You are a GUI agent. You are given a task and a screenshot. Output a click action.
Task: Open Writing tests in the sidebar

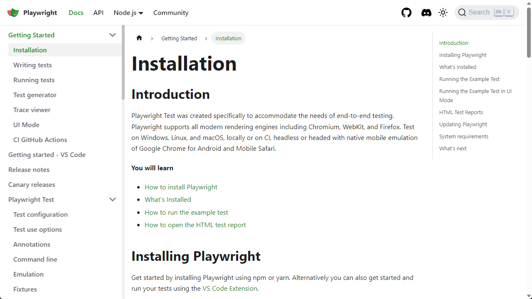(x=65, y=65)
